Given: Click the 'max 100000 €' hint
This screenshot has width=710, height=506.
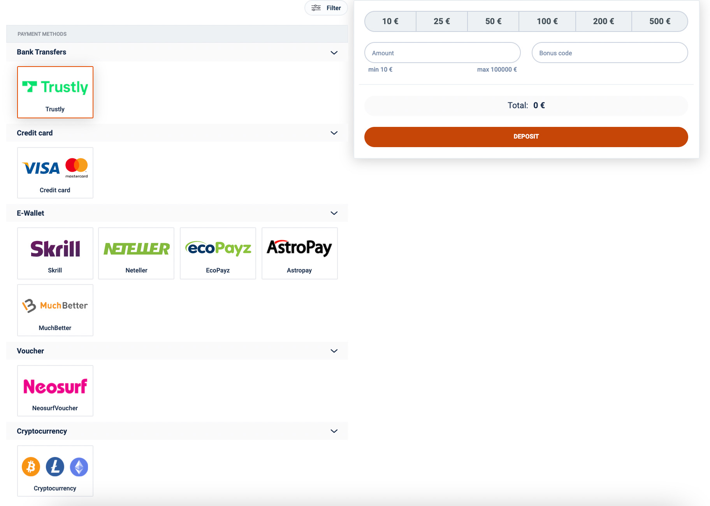Looking at the screenshot, I should point(497,69).
